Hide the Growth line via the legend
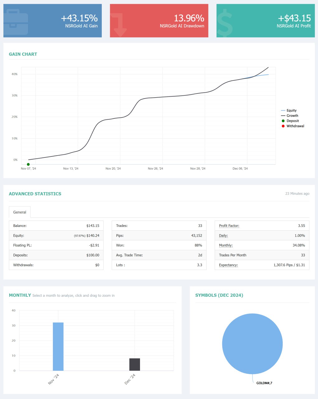 click(292, 116)
